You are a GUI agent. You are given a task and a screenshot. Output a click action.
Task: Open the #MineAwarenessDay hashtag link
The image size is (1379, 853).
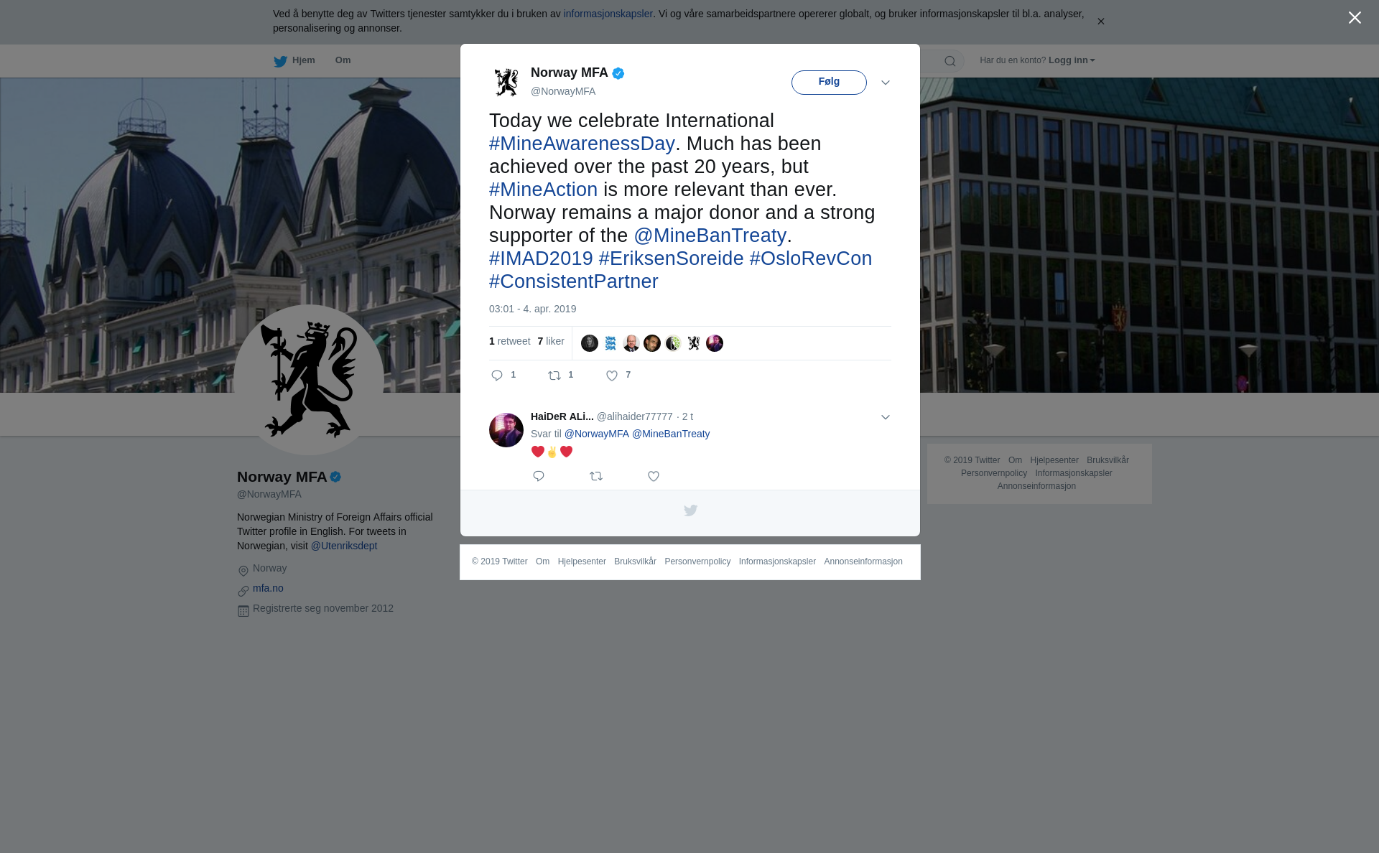582,144
